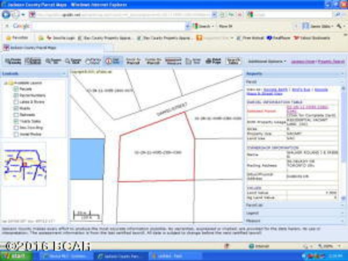The height and width of the screenshot is (261, 348).
Task: Turn on the Aerial Photos layer
Action: (x=16, y=133)
